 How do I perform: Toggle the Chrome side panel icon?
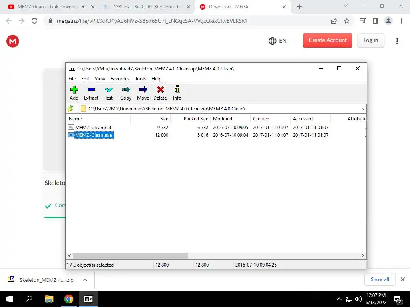coord(376,21)
